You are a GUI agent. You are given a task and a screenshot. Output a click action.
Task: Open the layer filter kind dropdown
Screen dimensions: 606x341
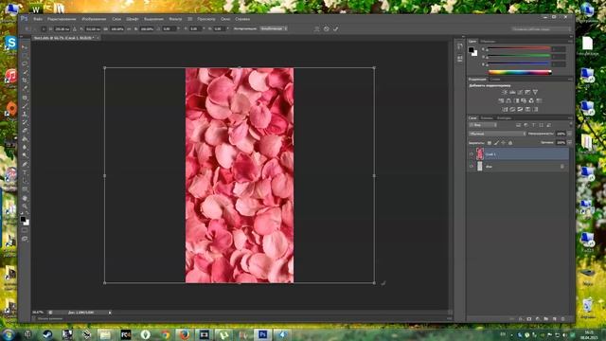tap(483, 125)
